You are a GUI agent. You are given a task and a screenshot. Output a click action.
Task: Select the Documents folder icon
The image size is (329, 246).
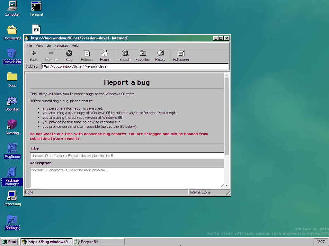click(12, 32)
